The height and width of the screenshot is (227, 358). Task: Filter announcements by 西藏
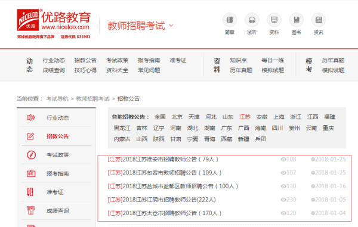point(227,139)
